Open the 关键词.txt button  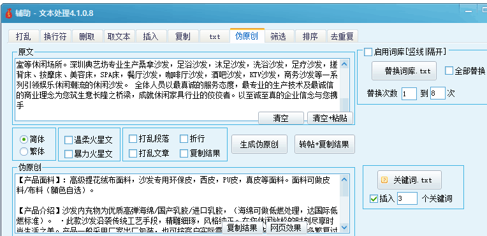409,180
